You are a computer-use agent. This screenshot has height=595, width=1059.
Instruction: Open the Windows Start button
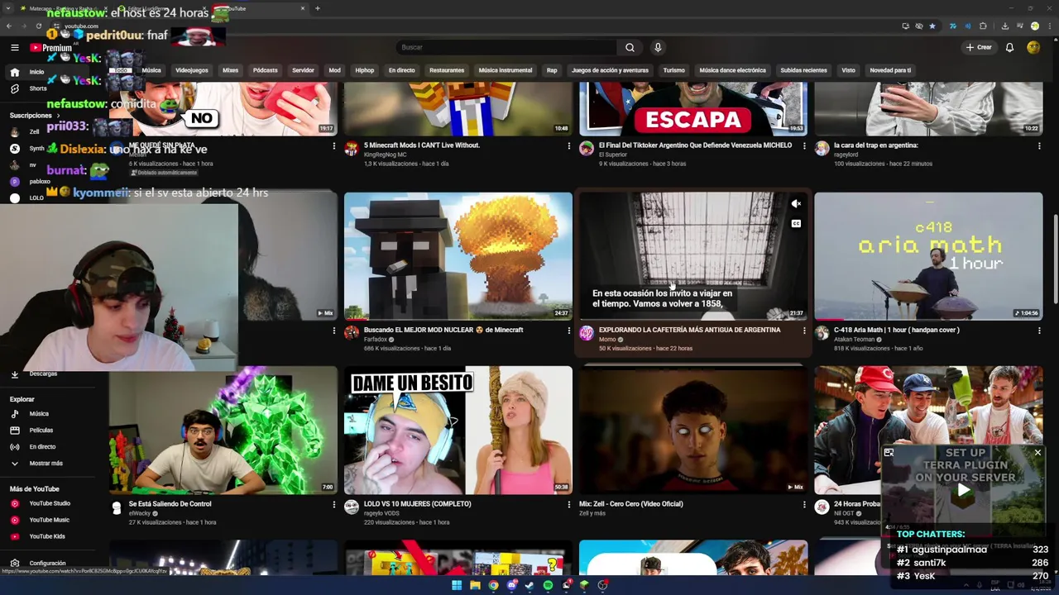457,585
